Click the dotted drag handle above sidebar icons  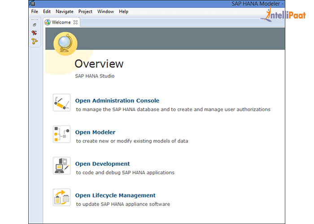(35, 20)
